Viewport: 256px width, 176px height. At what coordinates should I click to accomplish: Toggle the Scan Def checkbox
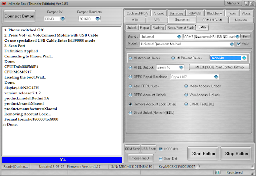click(x=161, y=158)
